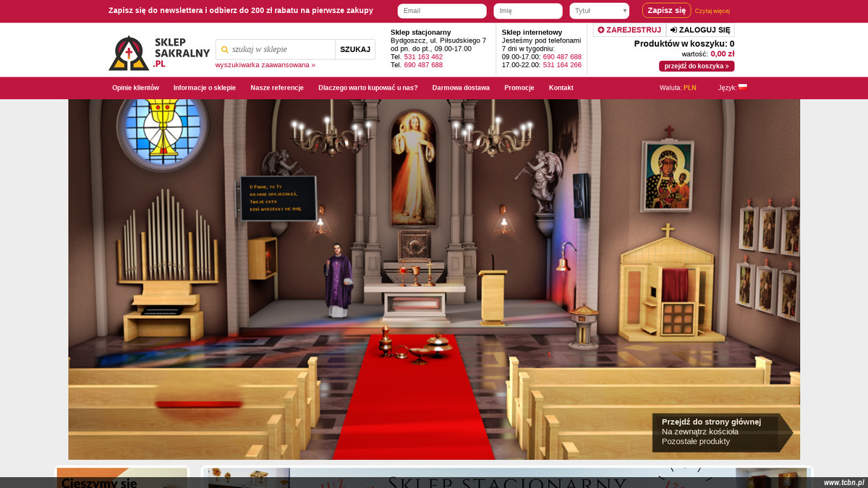Follow the Czytaj więcej link

(x=712, y=11)
